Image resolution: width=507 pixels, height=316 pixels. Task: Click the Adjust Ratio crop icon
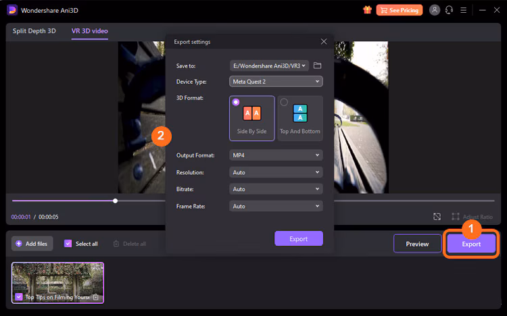456,217
